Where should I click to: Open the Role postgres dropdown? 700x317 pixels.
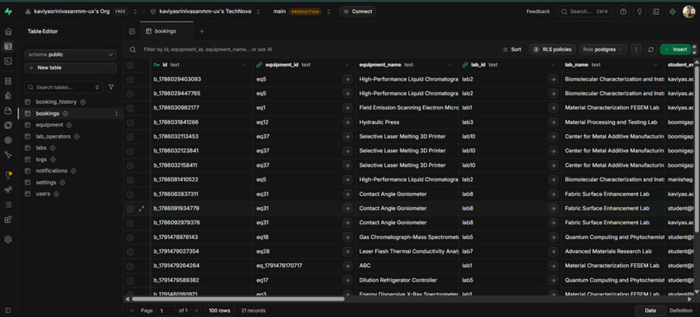pos(603,49)
